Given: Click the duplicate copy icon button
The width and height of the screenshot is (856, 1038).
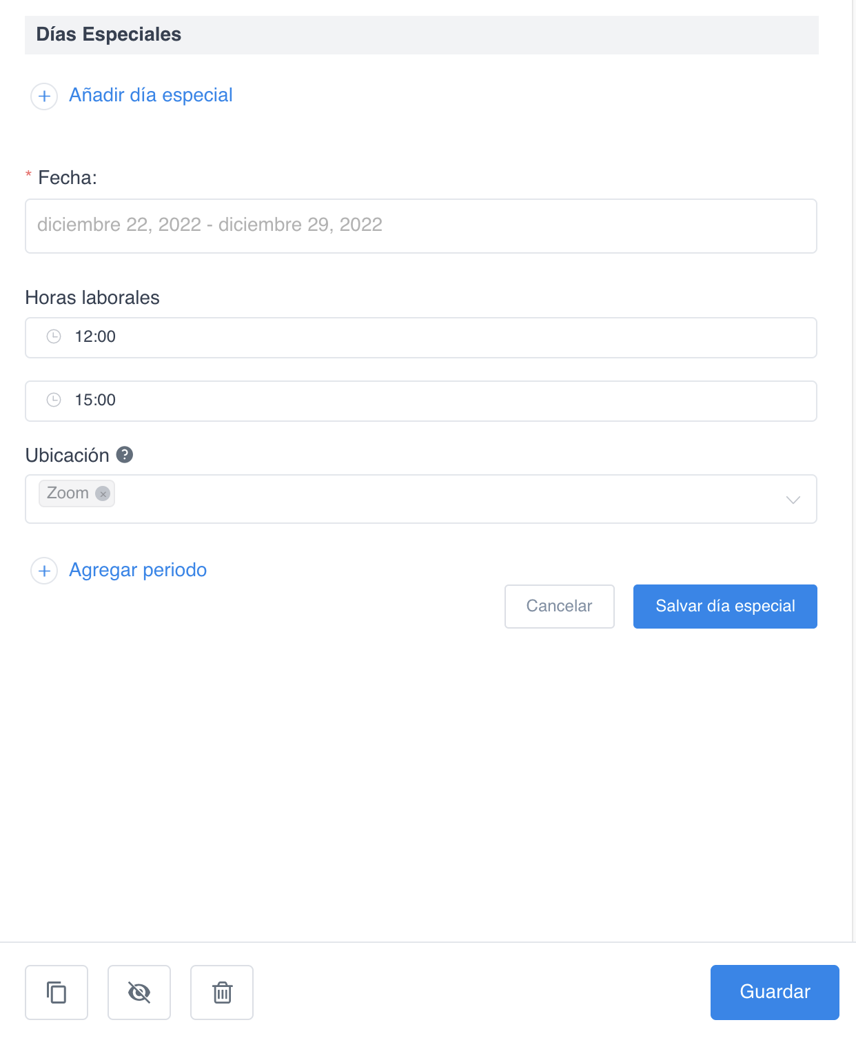Looking at the screenshot, I should tap(57, 992).
